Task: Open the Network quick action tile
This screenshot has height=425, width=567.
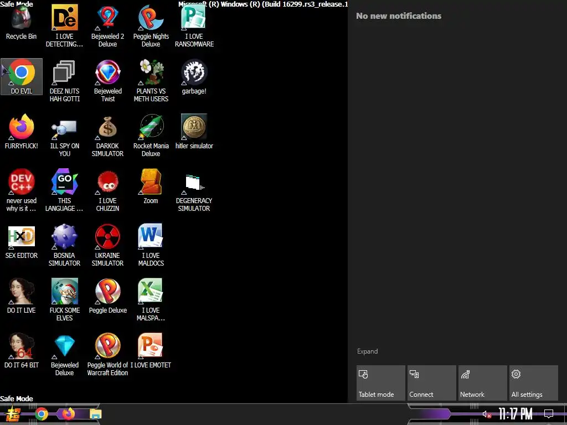Action: (483, 383)
